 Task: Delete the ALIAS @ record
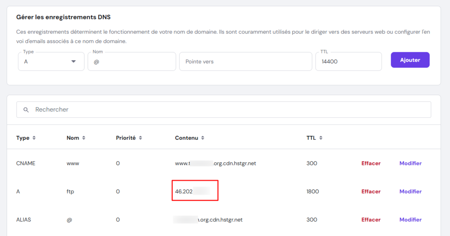[x=371, y=220]
